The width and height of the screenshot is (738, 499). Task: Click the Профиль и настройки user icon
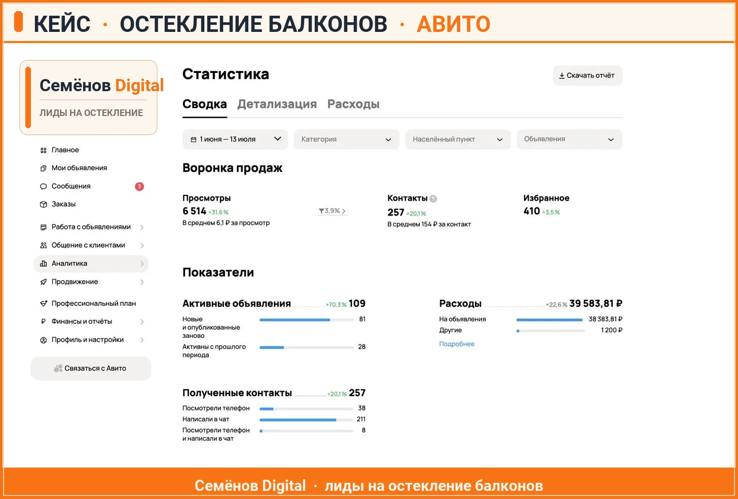44,340
